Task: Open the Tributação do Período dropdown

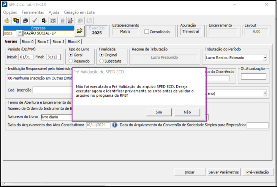Action: tap(265, 58)
